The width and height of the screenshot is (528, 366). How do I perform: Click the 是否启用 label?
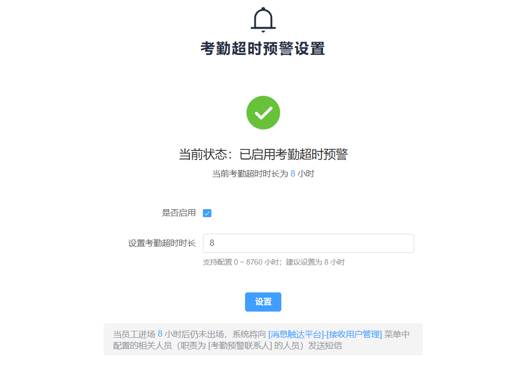click(179, 213)
